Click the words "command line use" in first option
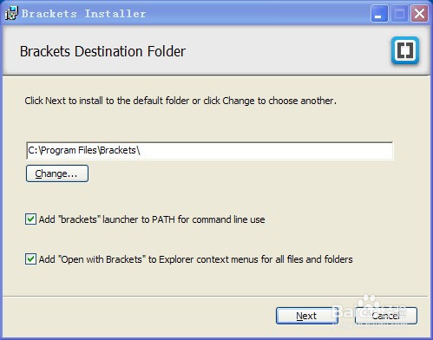The width and height of the screenshot is (433, 340). pyautogui.click(x=228, y=219)
